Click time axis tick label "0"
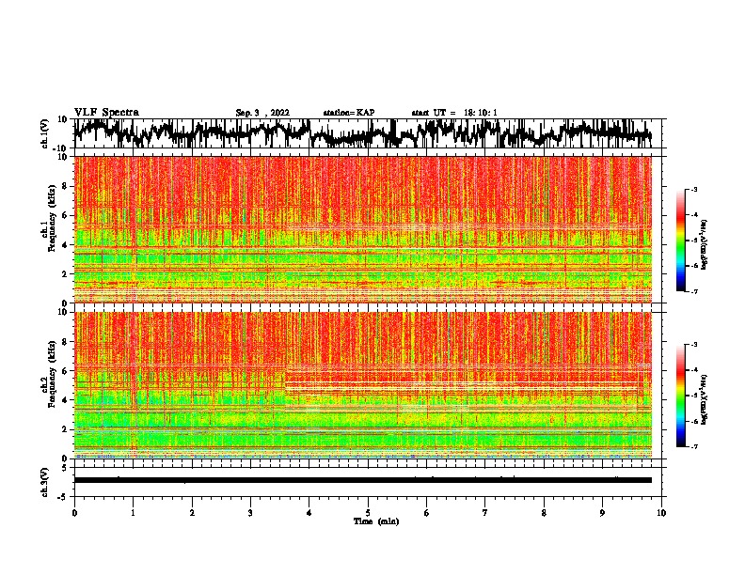Screen dimensions: 745x575 74,513
